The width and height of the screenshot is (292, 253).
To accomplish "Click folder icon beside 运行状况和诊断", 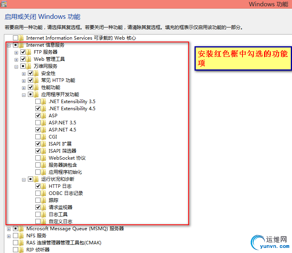I will coord(36,179).
